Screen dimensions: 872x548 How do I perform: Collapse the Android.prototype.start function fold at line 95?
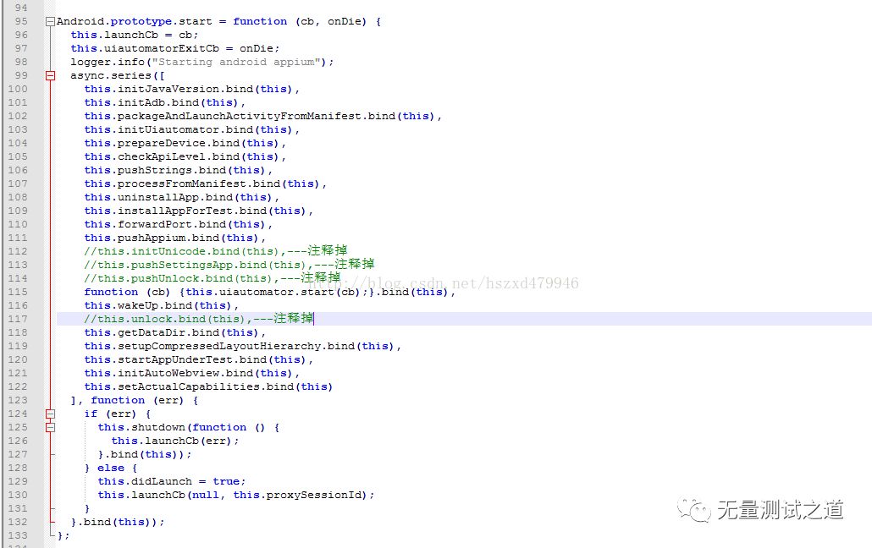click(50, 22)
